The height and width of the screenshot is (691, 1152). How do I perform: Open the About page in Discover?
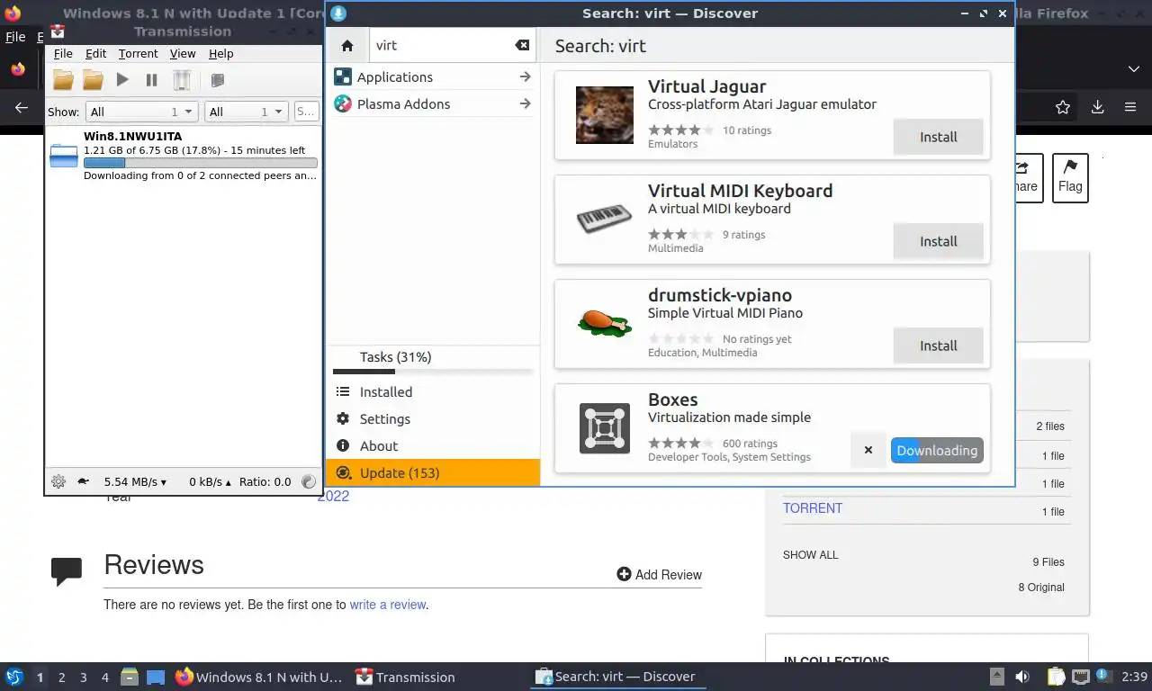coord(433,445)
